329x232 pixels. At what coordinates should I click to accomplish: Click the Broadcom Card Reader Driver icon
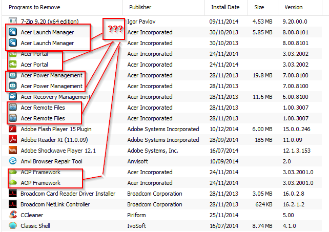[x=13, y=193]
